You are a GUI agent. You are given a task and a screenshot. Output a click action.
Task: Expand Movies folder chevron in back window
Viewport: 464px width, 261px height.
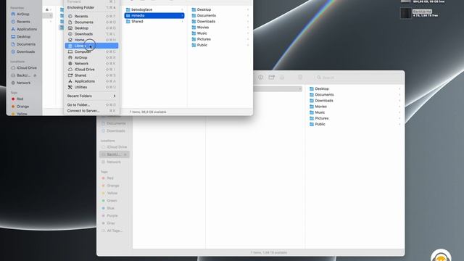click(x=399, y=107)
